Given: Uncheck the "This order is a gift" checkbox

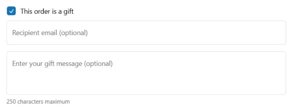Looking at the screenshot, I should click(x=11, y=11).
